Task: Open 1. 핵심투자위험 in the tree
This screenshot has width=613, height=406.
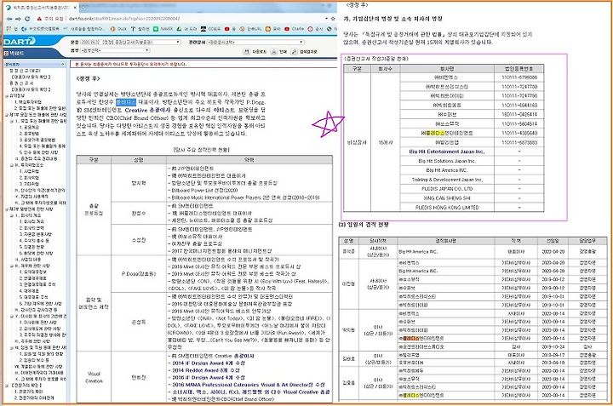Action: (x=29, y=102)
